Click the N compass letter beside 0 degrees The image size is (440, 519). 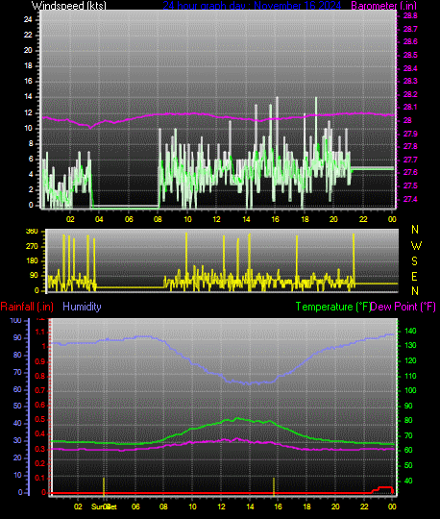[x=415, y=291]
